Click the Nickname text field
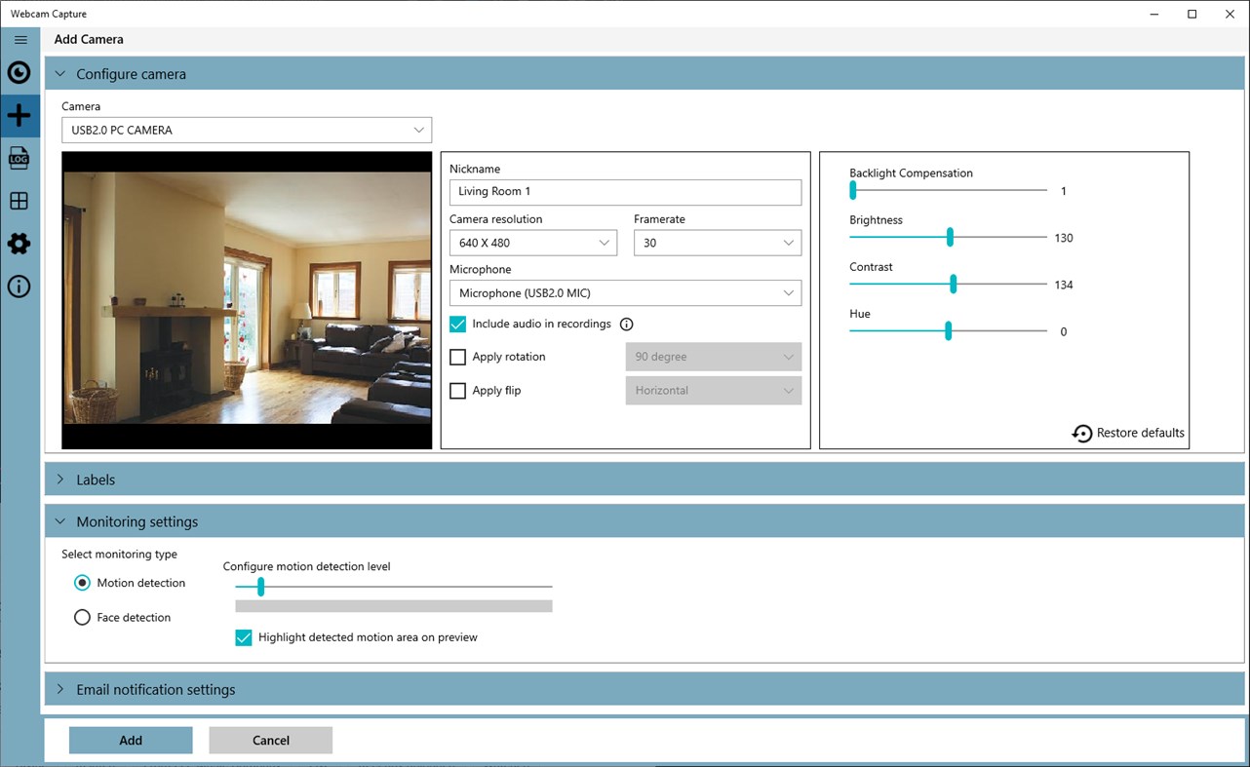The height and width of the screenshot is (767, 1250). tap(624, 191)
